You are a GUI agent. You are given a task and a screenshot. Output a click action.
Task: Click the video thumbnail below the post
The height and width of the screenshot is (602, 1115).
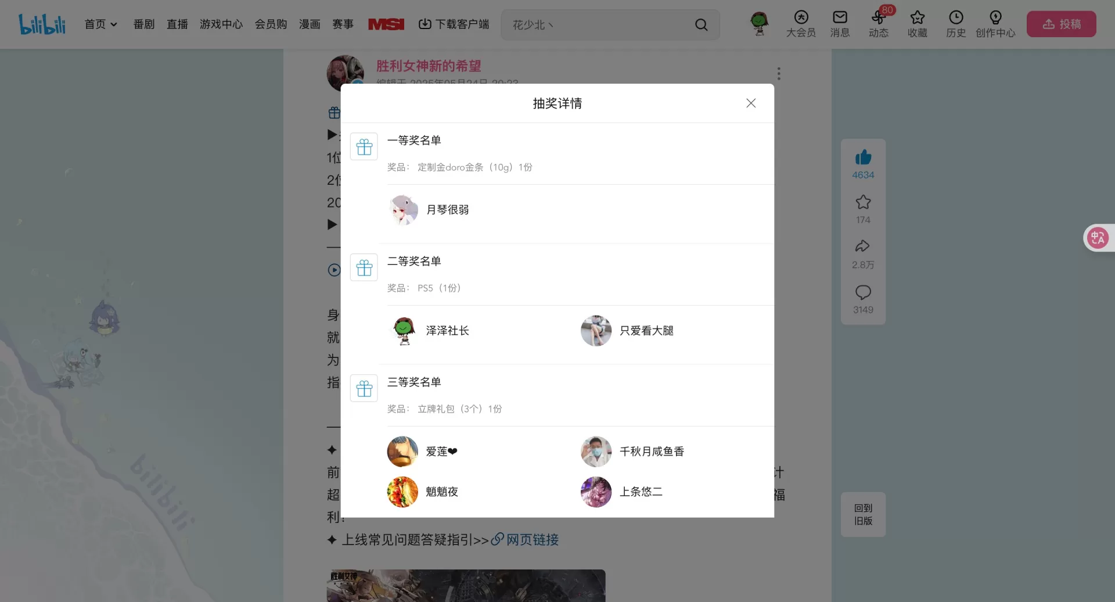pos(466,586)
